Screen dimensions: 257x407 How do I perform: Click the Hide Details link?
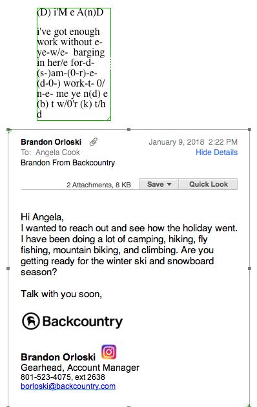pyautogui.click(x=216, y=152)
